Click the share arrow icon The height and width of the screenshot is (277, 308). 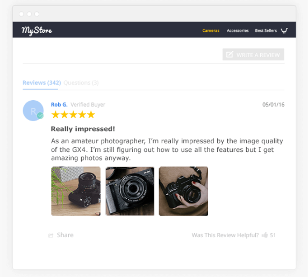point(51,236)
